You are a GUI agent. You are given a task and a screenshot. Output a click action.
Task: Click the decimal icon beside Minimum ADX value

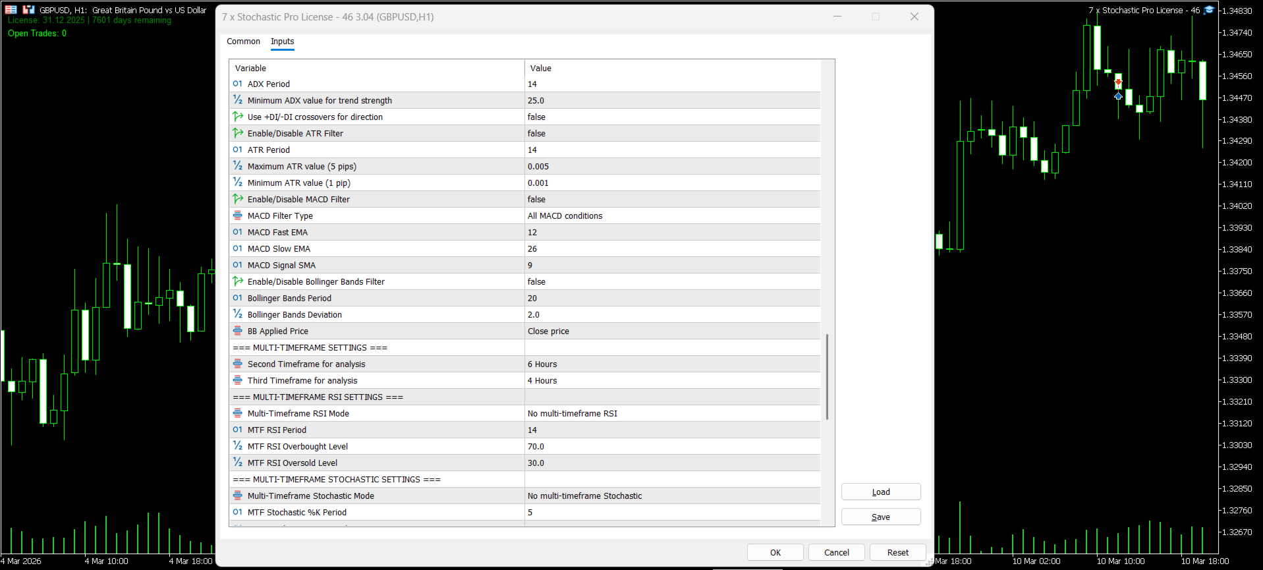237,100
